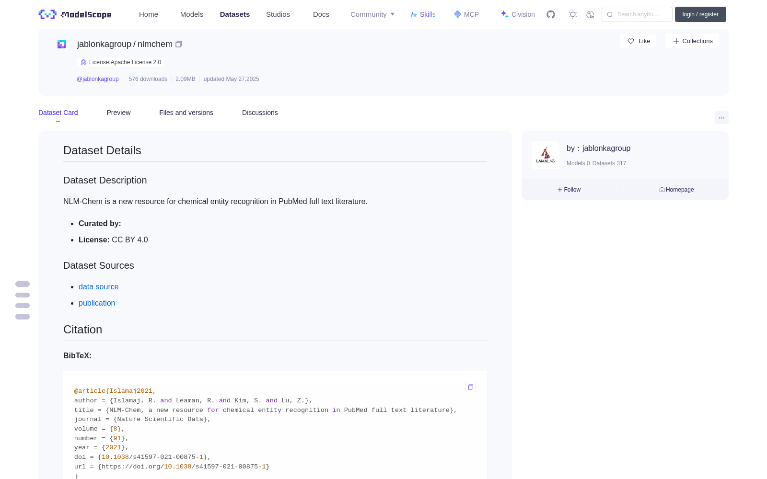Viewport: 767px width, 479px height.
Task: Click the Models 0 count
Action: click(578, 163)
